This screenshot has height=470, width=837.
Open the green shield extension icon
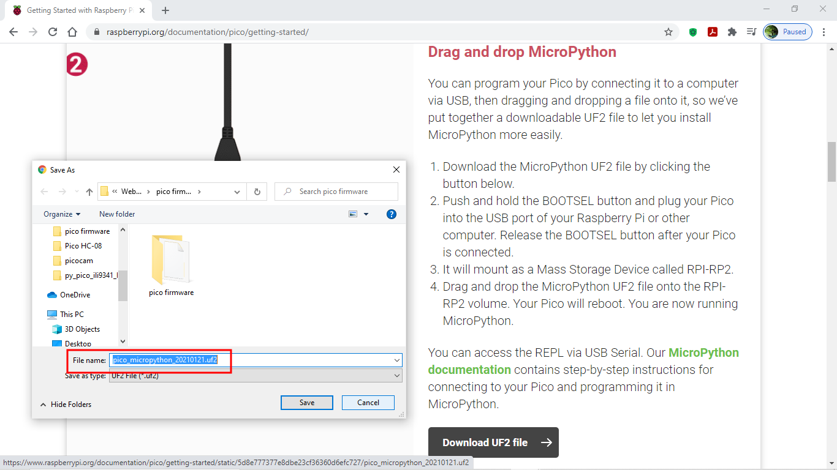click(693, 32)
